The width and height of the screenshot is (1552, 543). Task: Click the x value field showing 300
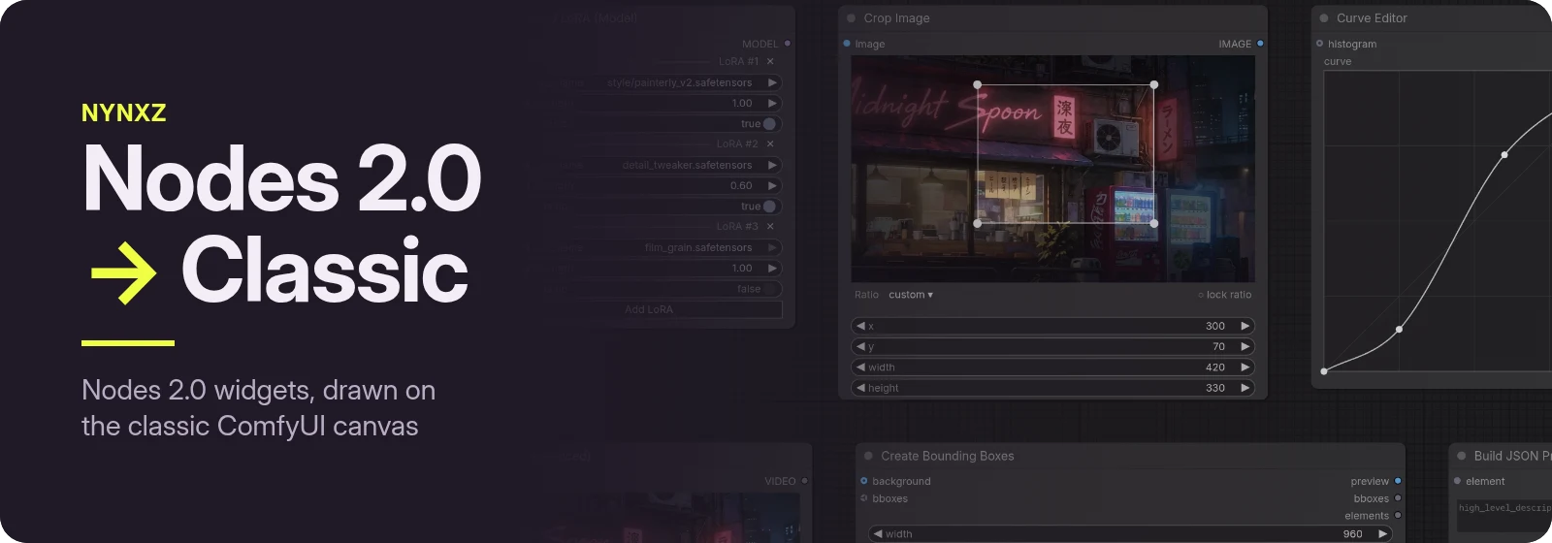point(1052,326)
